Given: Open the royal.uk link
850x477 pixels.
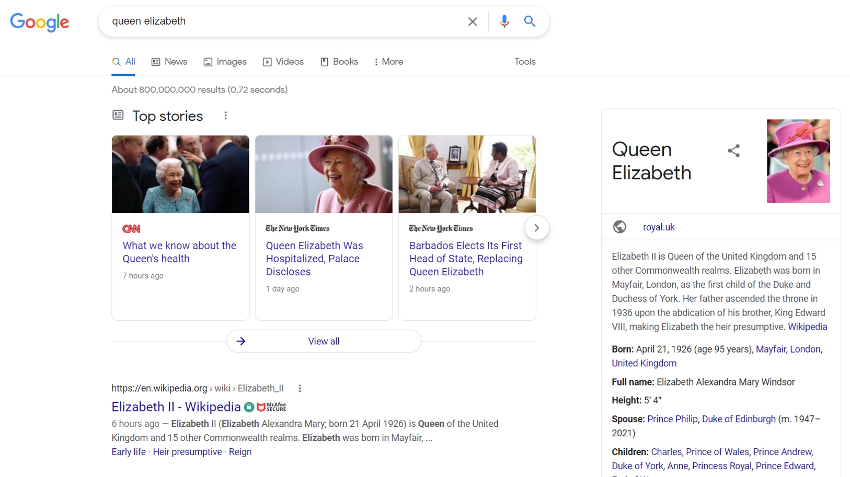Looking at the screenshot, I should 659,227.
